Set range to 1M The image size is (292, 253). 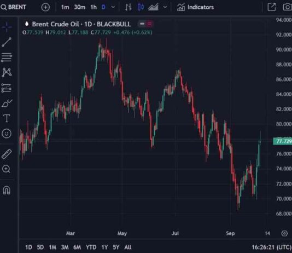pos(52,247)
